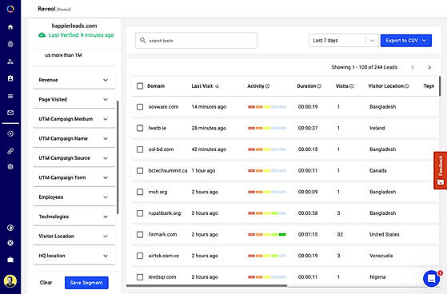Open the users icon in sidebar
This screenshot has width=447, height=294.
click(10, 62)
